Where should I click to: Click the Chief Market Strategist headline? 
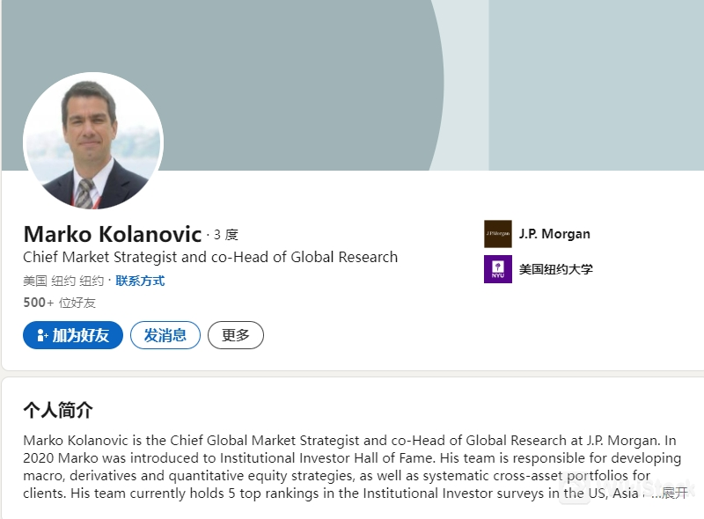[x=210, y=258]
